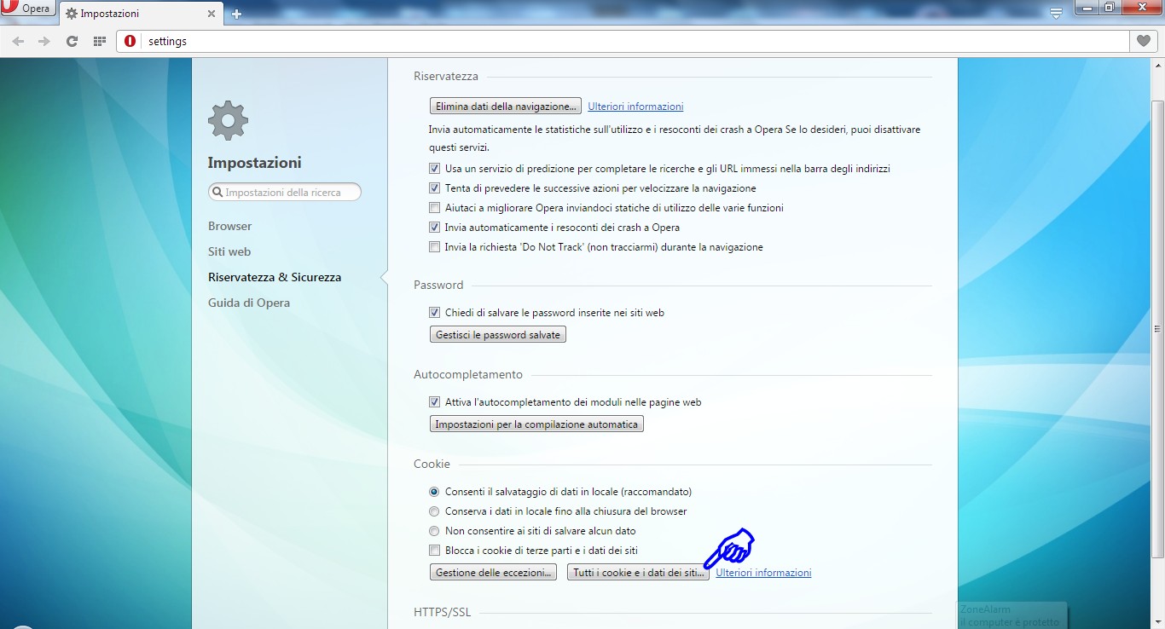This screenshot has width=1165, height=629.
Task: Click 'Elimina dati della navigazione...'
Action: coord(505,106)
